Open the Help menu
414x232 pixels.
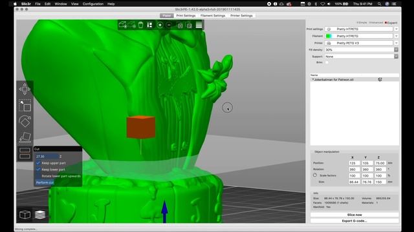(x=111, y=4)
